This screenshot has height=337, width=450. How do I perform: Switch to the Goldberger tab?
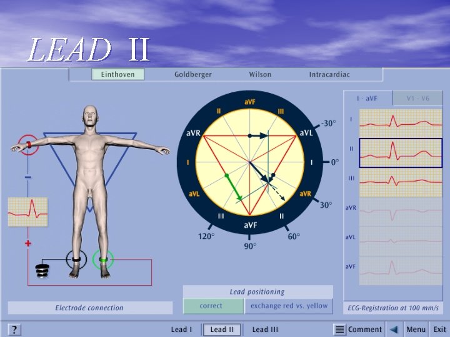(193, 74)
